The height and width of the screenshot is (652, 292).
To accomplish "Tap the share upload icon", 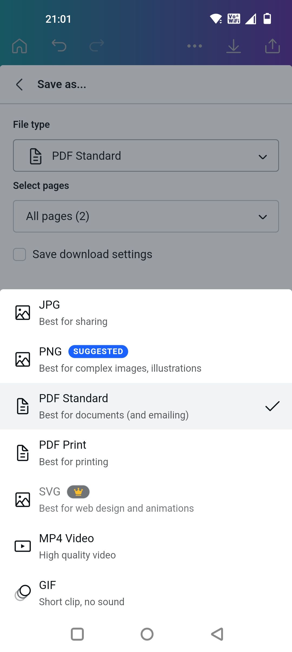I will [x=272, y=46].
